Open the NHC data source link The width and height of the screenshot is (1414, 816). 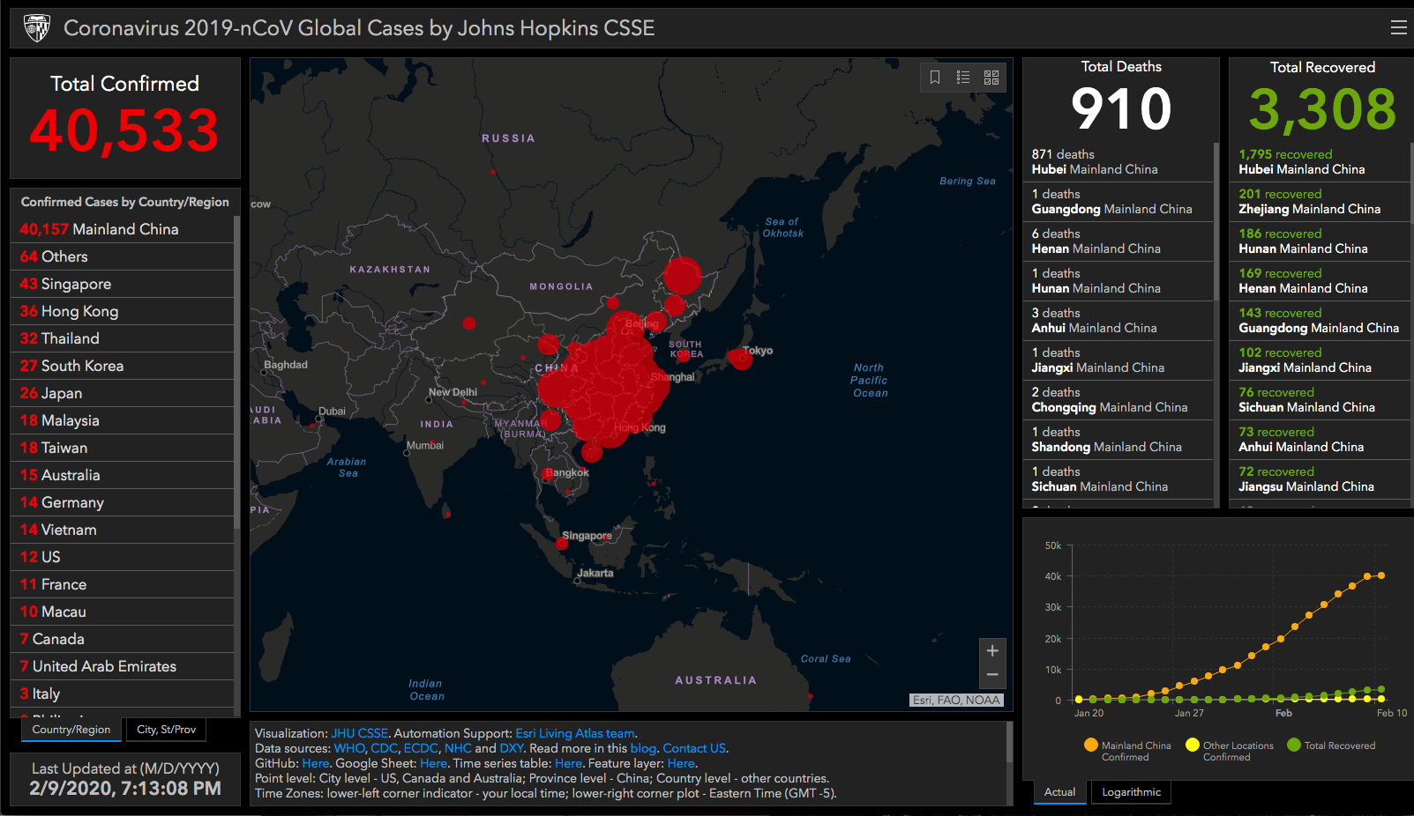point(458,748)
